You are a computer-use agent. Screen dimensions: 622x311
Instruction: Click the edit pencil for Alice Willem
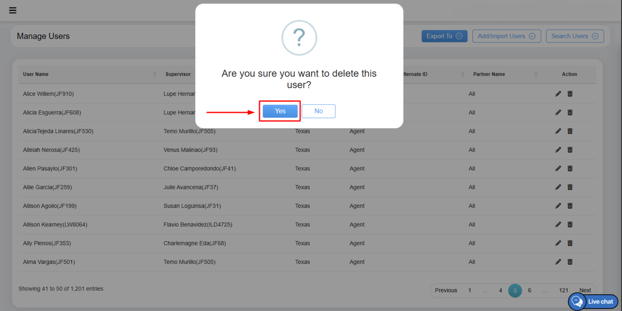click(x=558, y=94)
